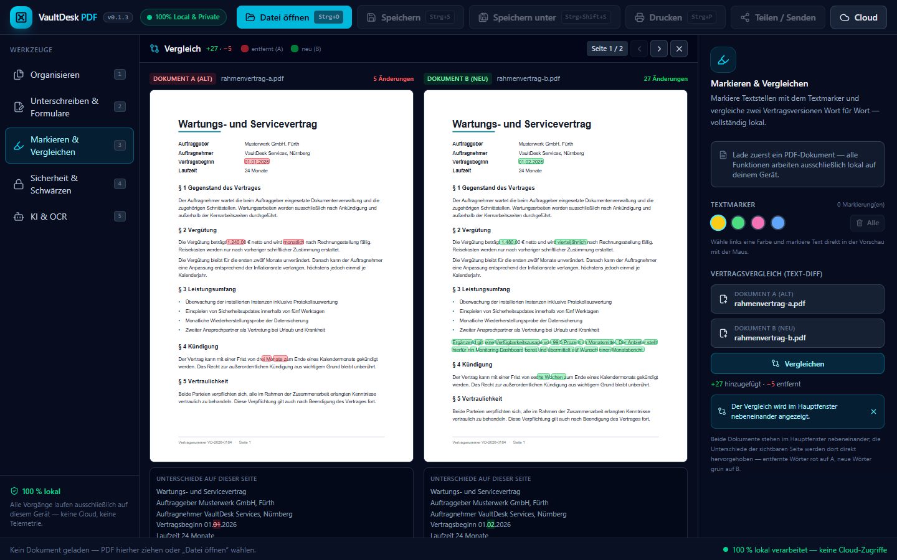Choose Dokument A (Alt) file slot
The height and width of the screenshot is (560, 897).
coord(797,299)
